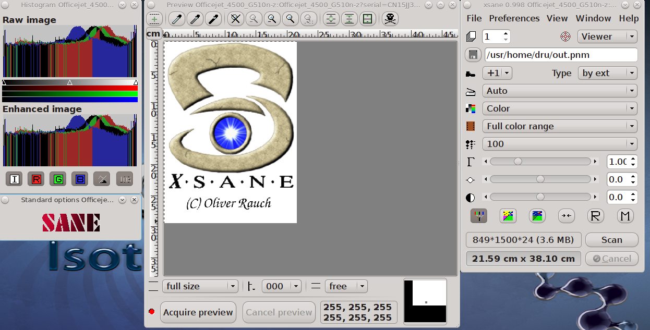Toggle the red R histogram channel

tap(36, 179)
